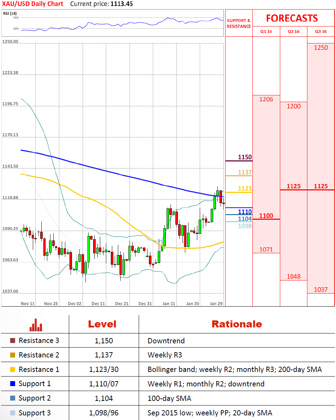Click the 'Rationale' table column header

point(237,324)
